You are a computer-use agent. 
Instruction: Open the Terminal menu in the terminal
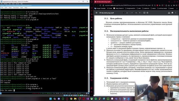[16, 8]
